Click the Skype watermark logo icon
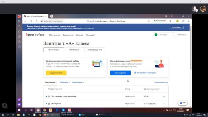The height and width of the screenshot is (117, 208). 5,106
